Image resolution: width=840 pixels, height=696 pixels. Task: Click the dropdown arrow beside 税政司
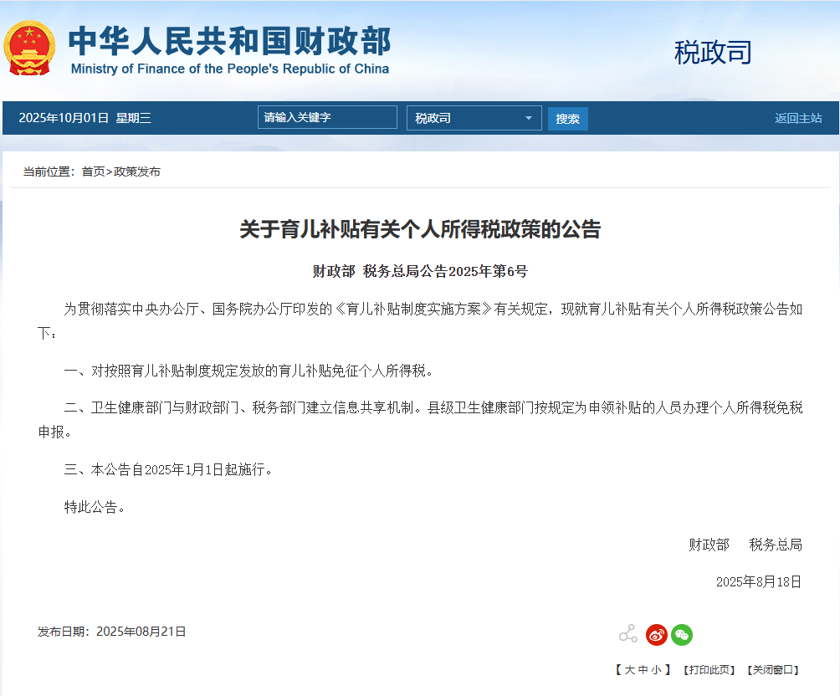click(x=529, y=118)
